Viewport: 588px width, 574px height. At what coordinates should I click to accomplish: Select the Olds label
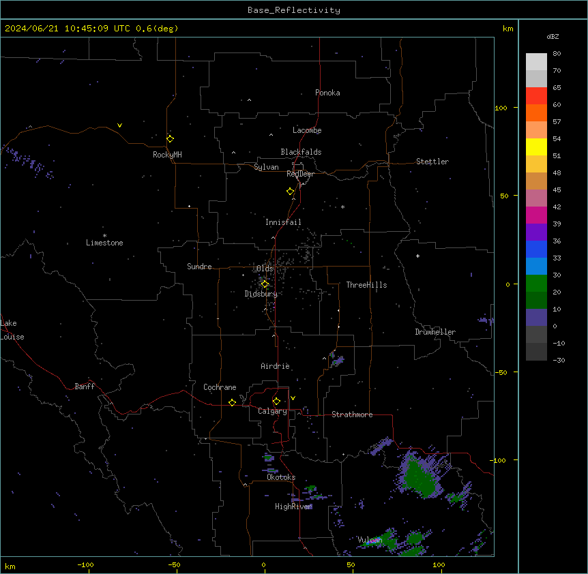265,269
